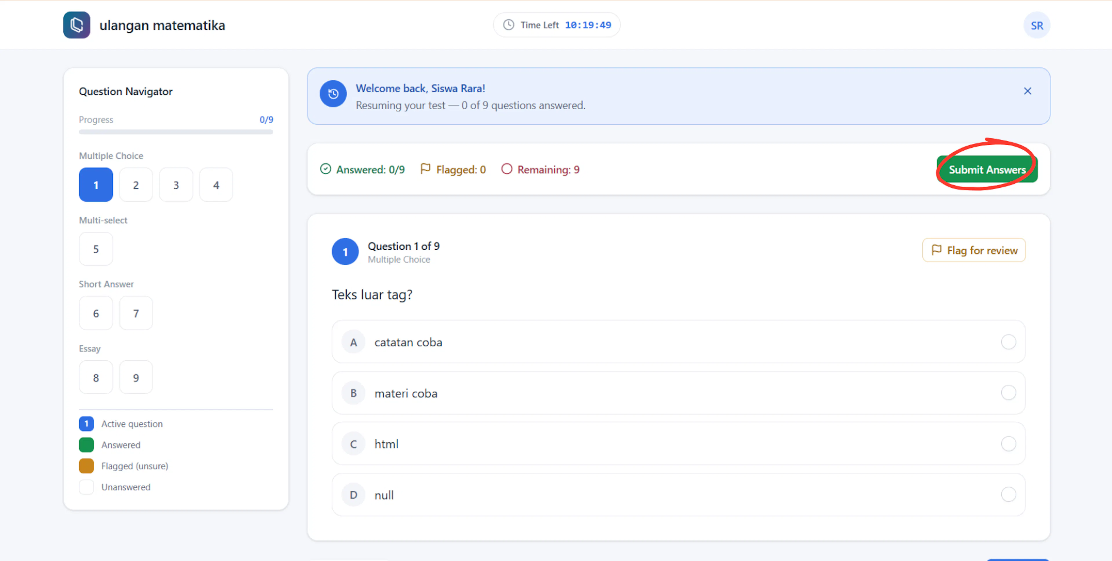Open the SR user avatar
Image resolution: width=1112 pixels, height=561 pixels.
pyautogui.click(x=1036, y=25)
